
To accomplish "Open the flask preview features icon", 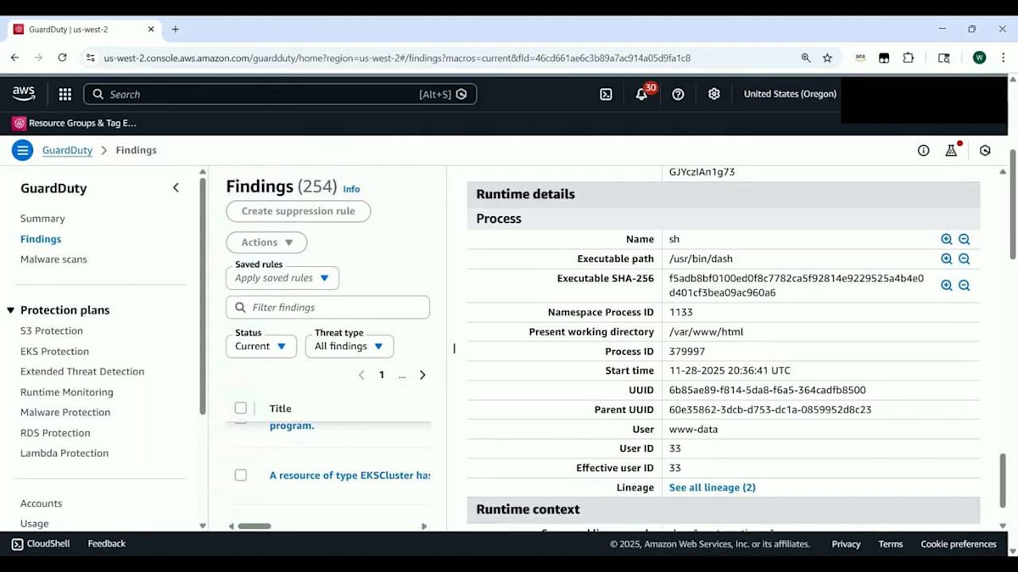I will (x=952, y=150).
